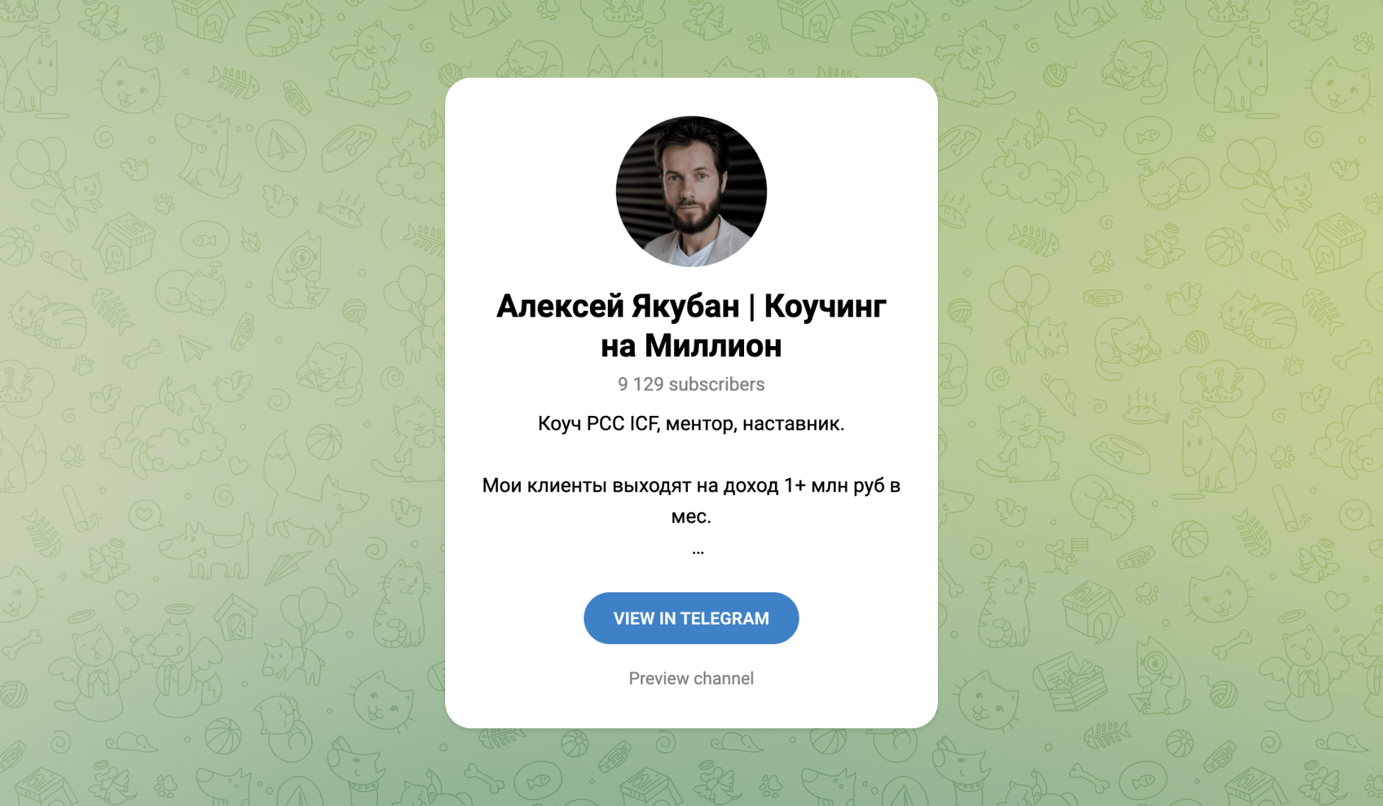Expand the truncated description via the ellipsis

point(697,551)
